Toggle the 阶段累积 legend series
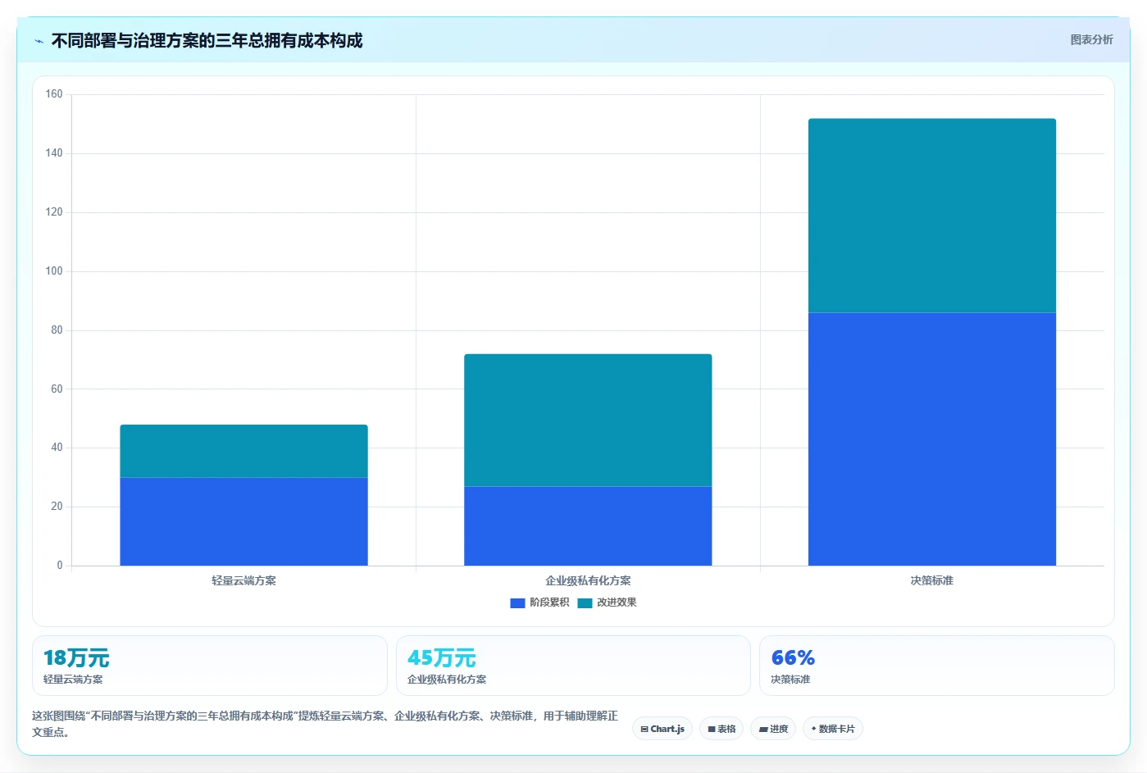Viewport: 1147px width, 773px height. tap(539, 602)
